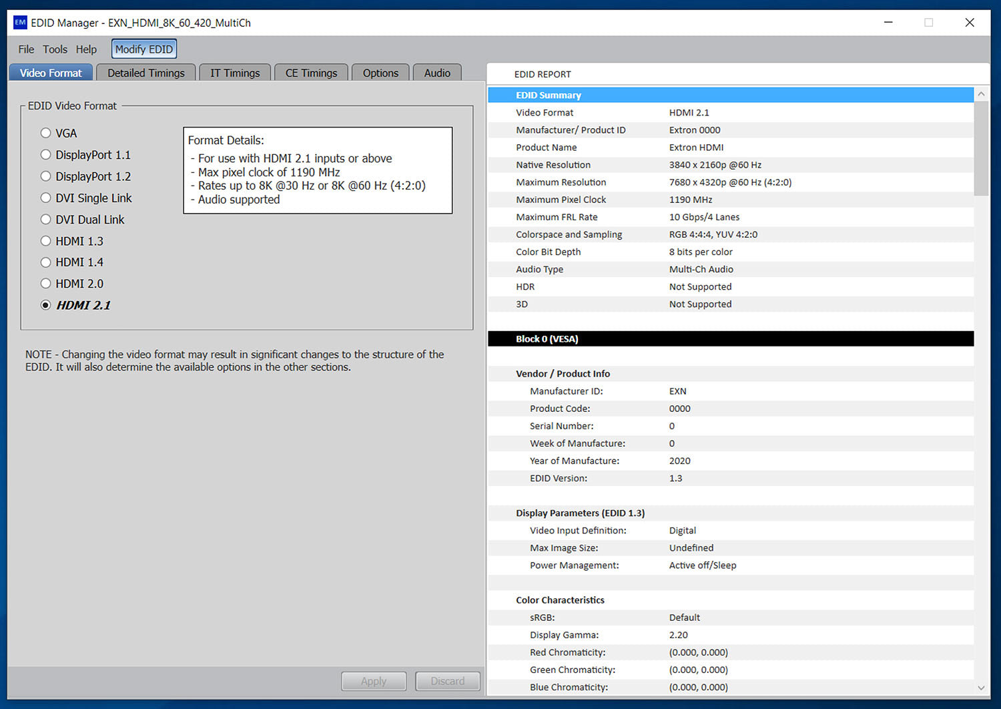Click the EDID Version value 1.3

click(x=676, y=478)
